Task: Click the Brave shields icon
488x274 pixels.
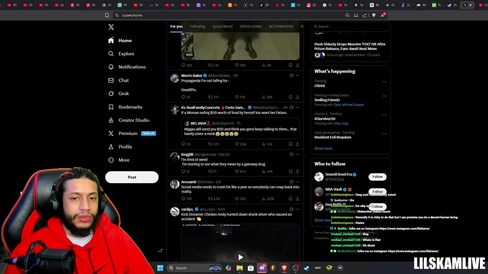Action: [x=374, y=15]
